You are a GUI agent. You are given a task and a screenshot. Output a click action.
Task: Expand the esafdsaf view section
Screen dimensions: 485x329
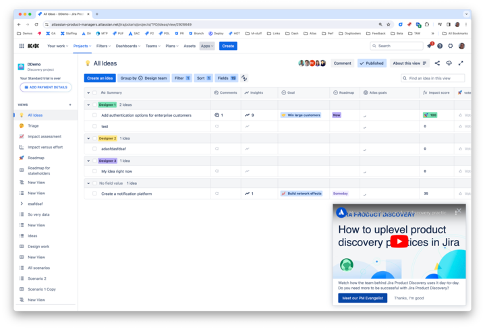point(22,204)
